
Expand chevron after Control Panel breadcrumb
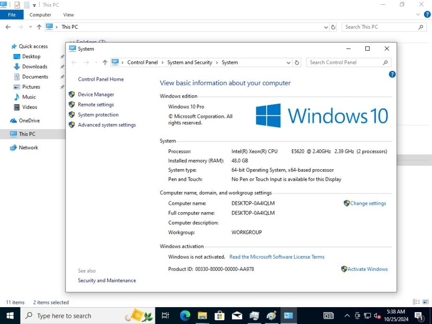tap(162, 62)
